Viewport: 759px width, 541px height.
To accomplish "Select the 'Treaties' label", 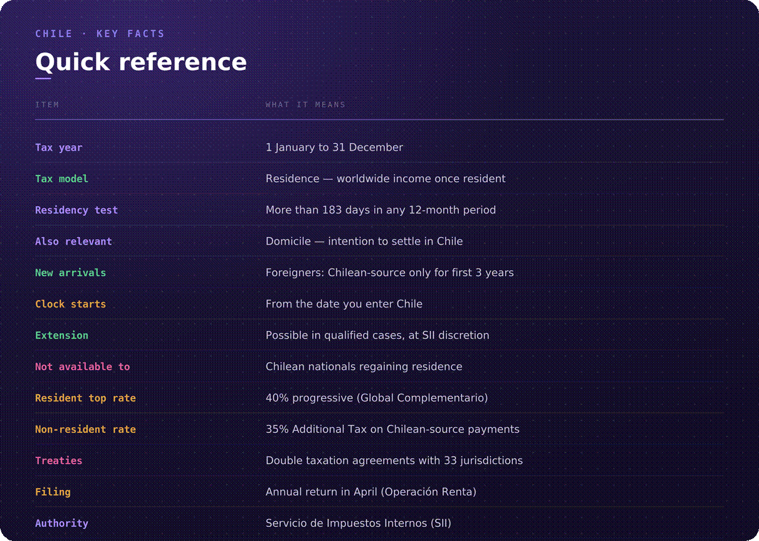I will 59,461.
